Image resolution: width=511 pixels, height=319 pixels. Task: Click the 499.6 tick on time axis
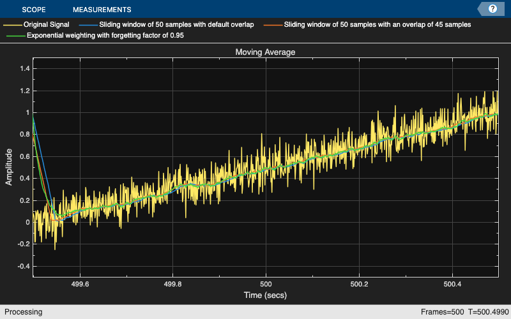(x=80, y=284)
